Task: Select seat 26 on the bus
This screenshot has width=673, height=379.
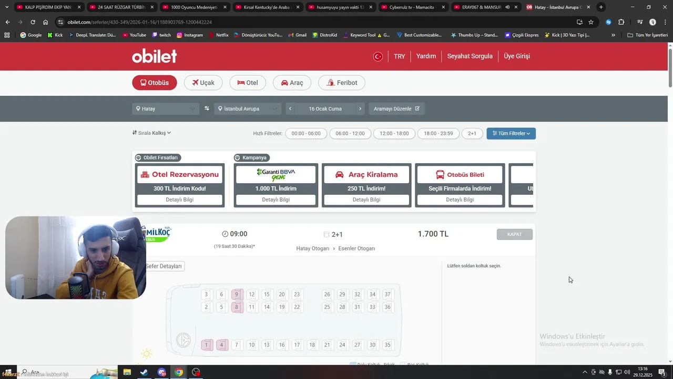Action: (x=327, y=295)
